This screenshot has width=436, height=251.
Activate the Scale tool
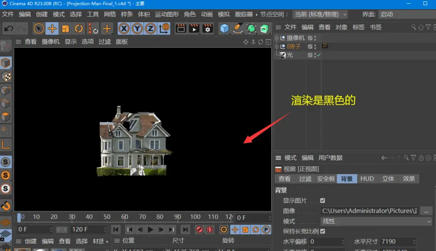click(65, 28)
